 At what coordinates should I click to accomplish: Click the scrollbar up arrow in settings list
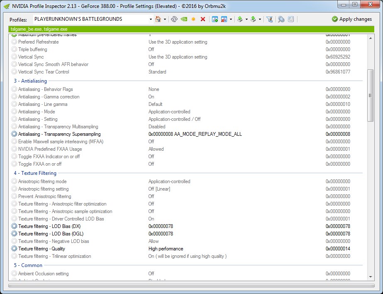[371, 38]
